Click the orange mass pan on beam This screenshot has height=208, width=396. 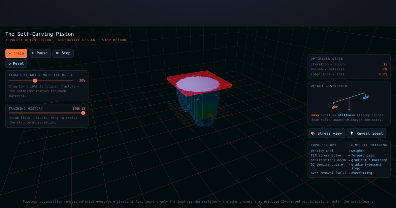click(x=335, y=107)
